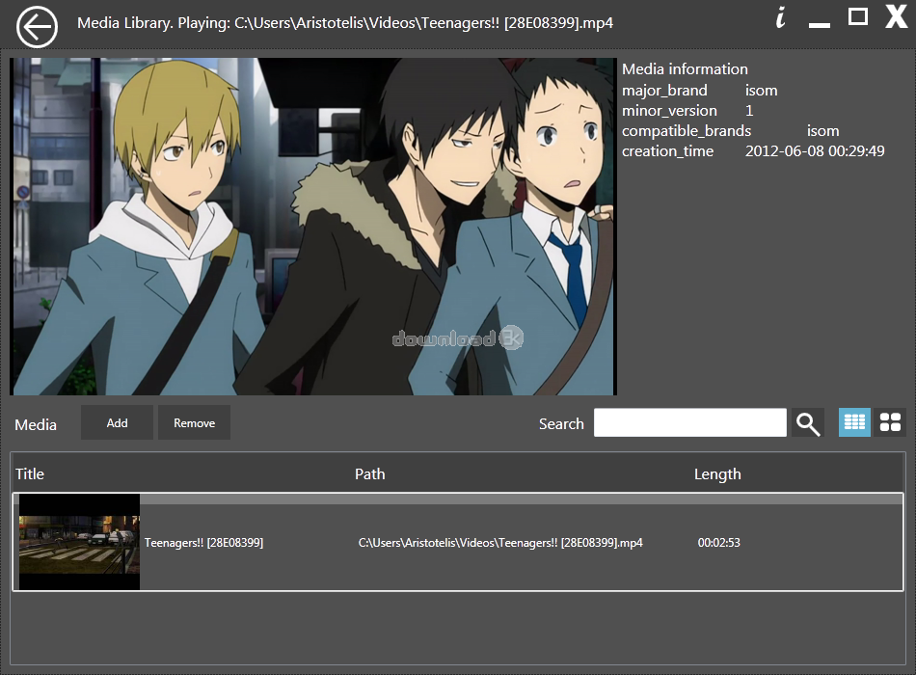916x675 pixels.
Task: Open the info icon in title bar
Action: (x=780, y=17)
